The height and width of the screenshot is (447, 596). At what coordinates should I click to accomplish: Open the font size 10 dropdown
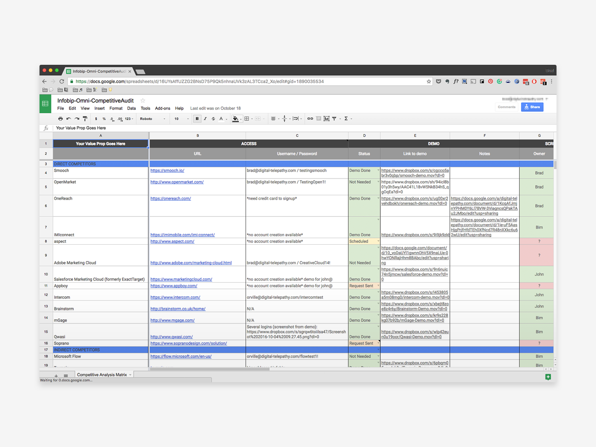(181, 119)
